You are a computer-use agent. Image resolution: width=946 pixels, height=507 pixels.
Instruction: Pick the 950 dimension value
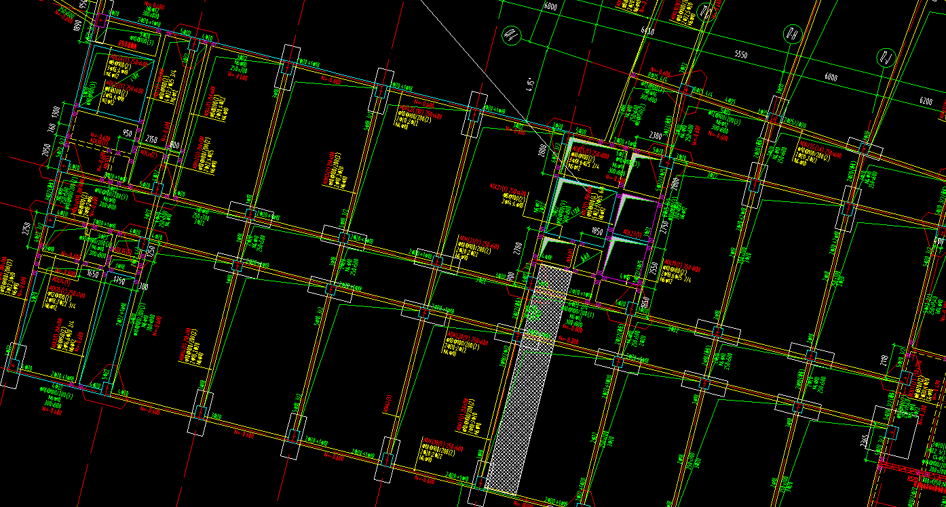[127, 133]
